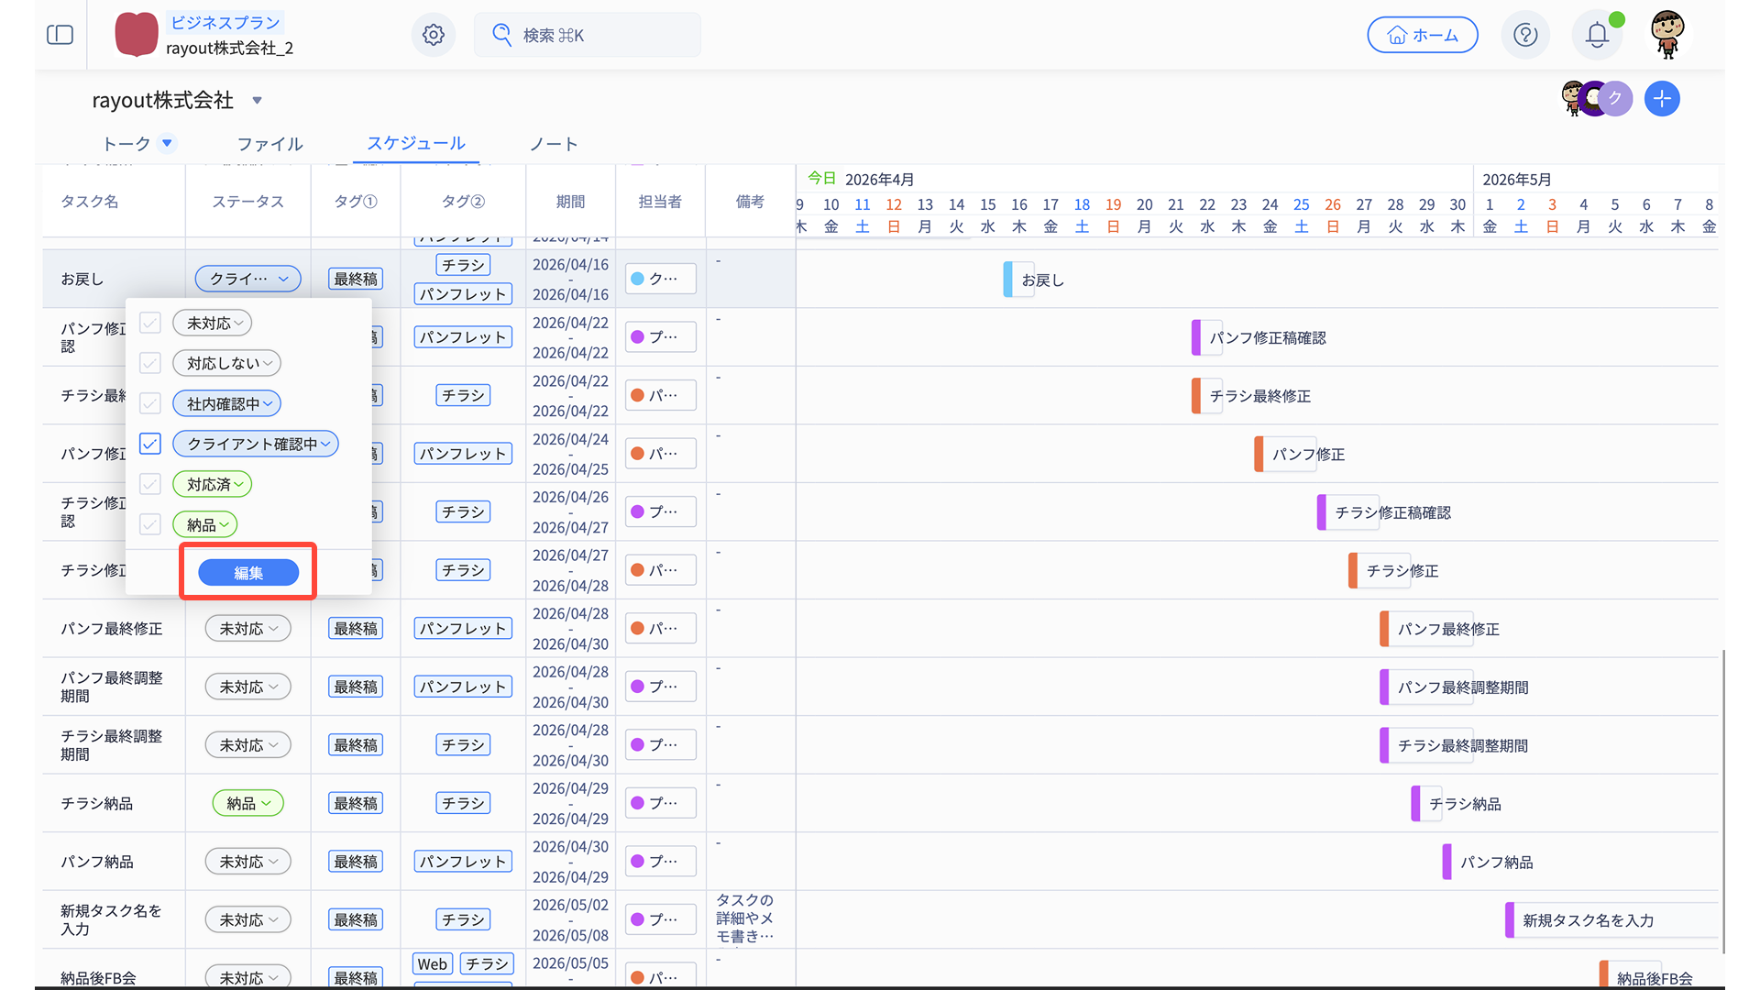Switch to the ノート tab
1760x990 pixels.
[x=554, y=144]
